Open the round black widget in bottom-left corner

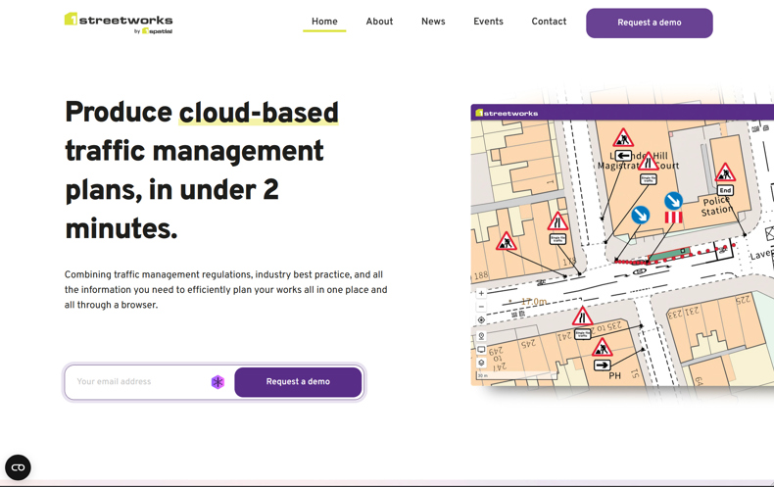18,467
